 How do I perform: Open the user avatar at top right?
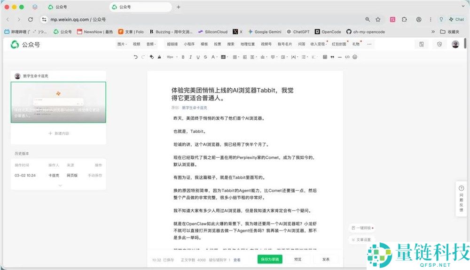455,44
